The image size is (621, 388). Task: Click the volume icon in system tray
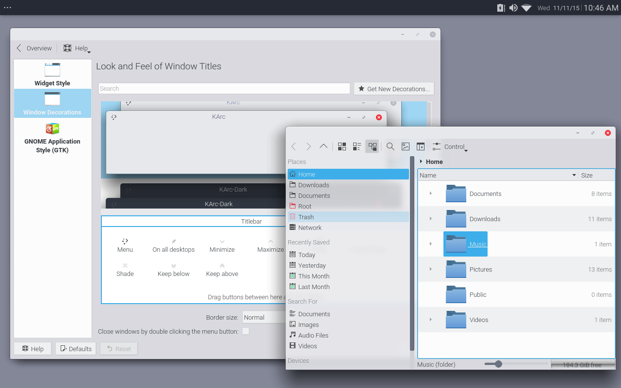(x=513, y=8)
